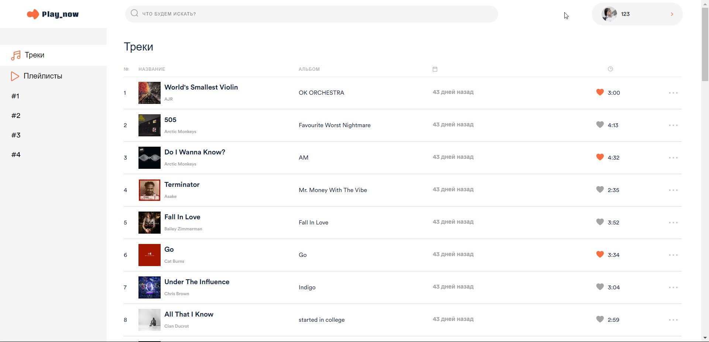Expand user menu with orange chevron

[x=672, y=14]
